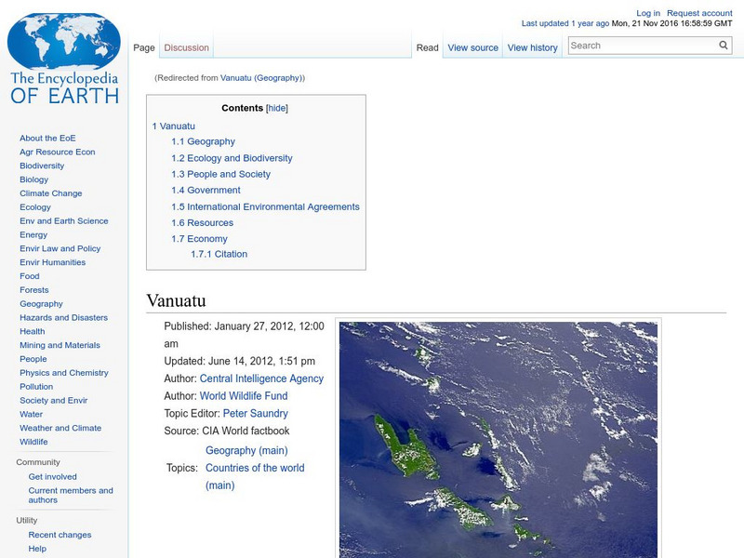
Task: Open the View source tab
Action: pos(472,47)
